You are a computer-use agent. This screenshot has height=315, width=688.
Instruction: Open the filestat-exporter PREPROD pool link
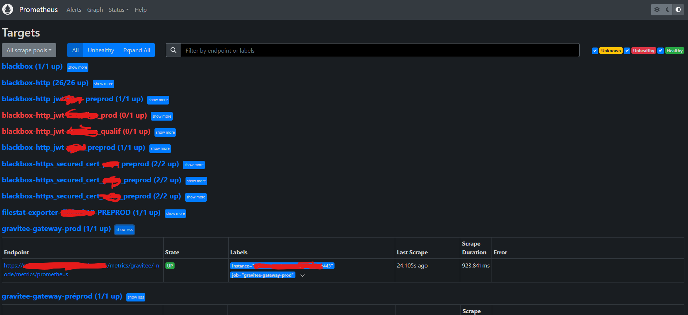(81, 212)
